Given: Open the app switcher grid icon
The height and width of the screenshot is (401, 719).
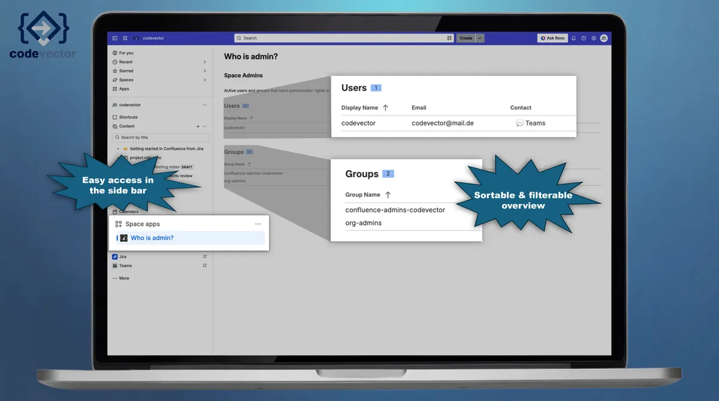Looking at the screenshot, I should pos(125,38).
